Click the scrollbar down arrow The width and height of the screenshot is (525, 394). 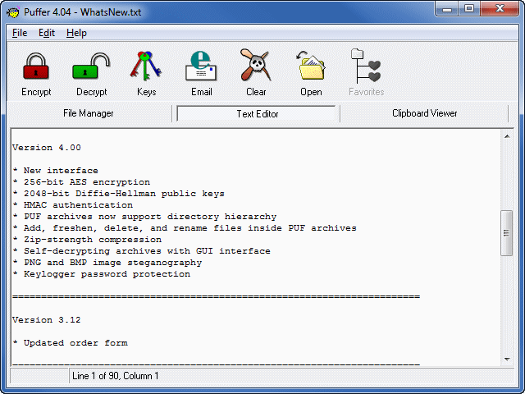pos(507,360)
